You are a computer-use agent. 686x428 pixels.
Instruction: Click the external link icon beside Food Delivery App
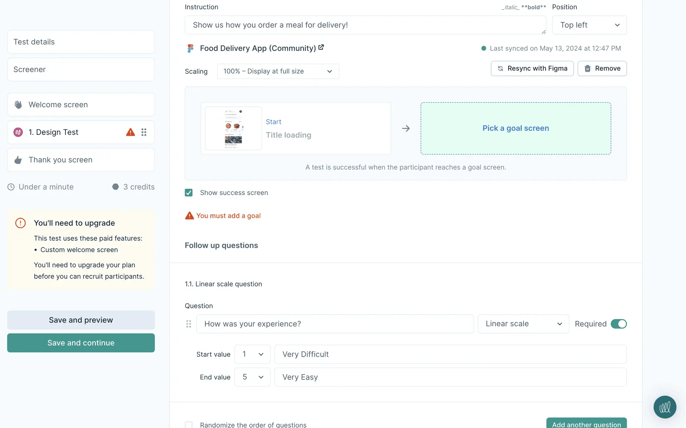point(321,47)
